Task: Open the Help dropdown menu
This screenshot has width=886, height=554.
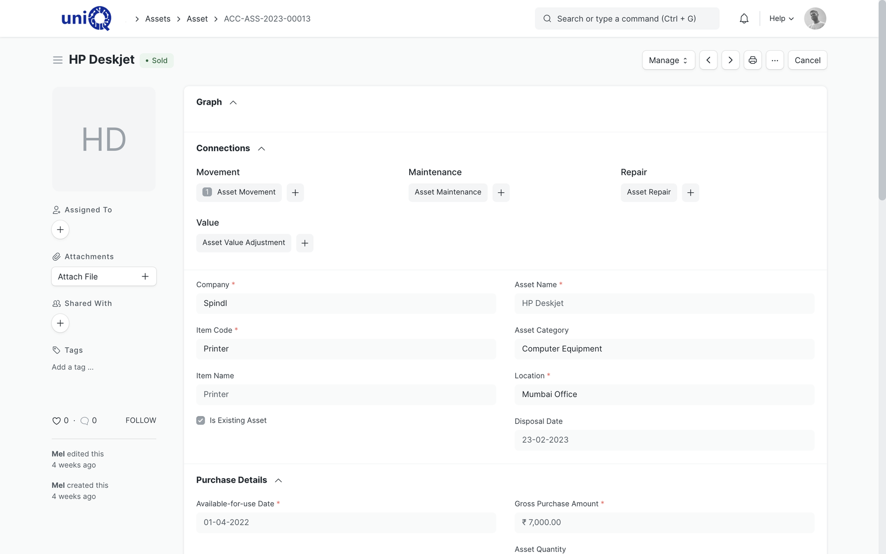Action: [x=781, y=18]
